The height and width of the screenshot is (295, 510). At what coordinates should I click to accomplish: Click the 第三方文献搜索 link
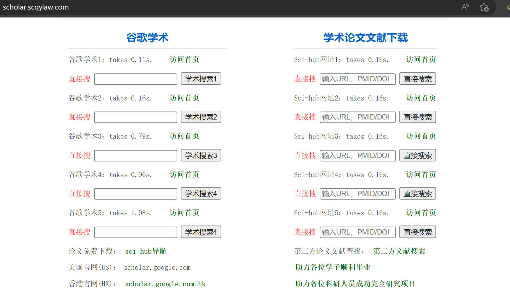[399, 251]
